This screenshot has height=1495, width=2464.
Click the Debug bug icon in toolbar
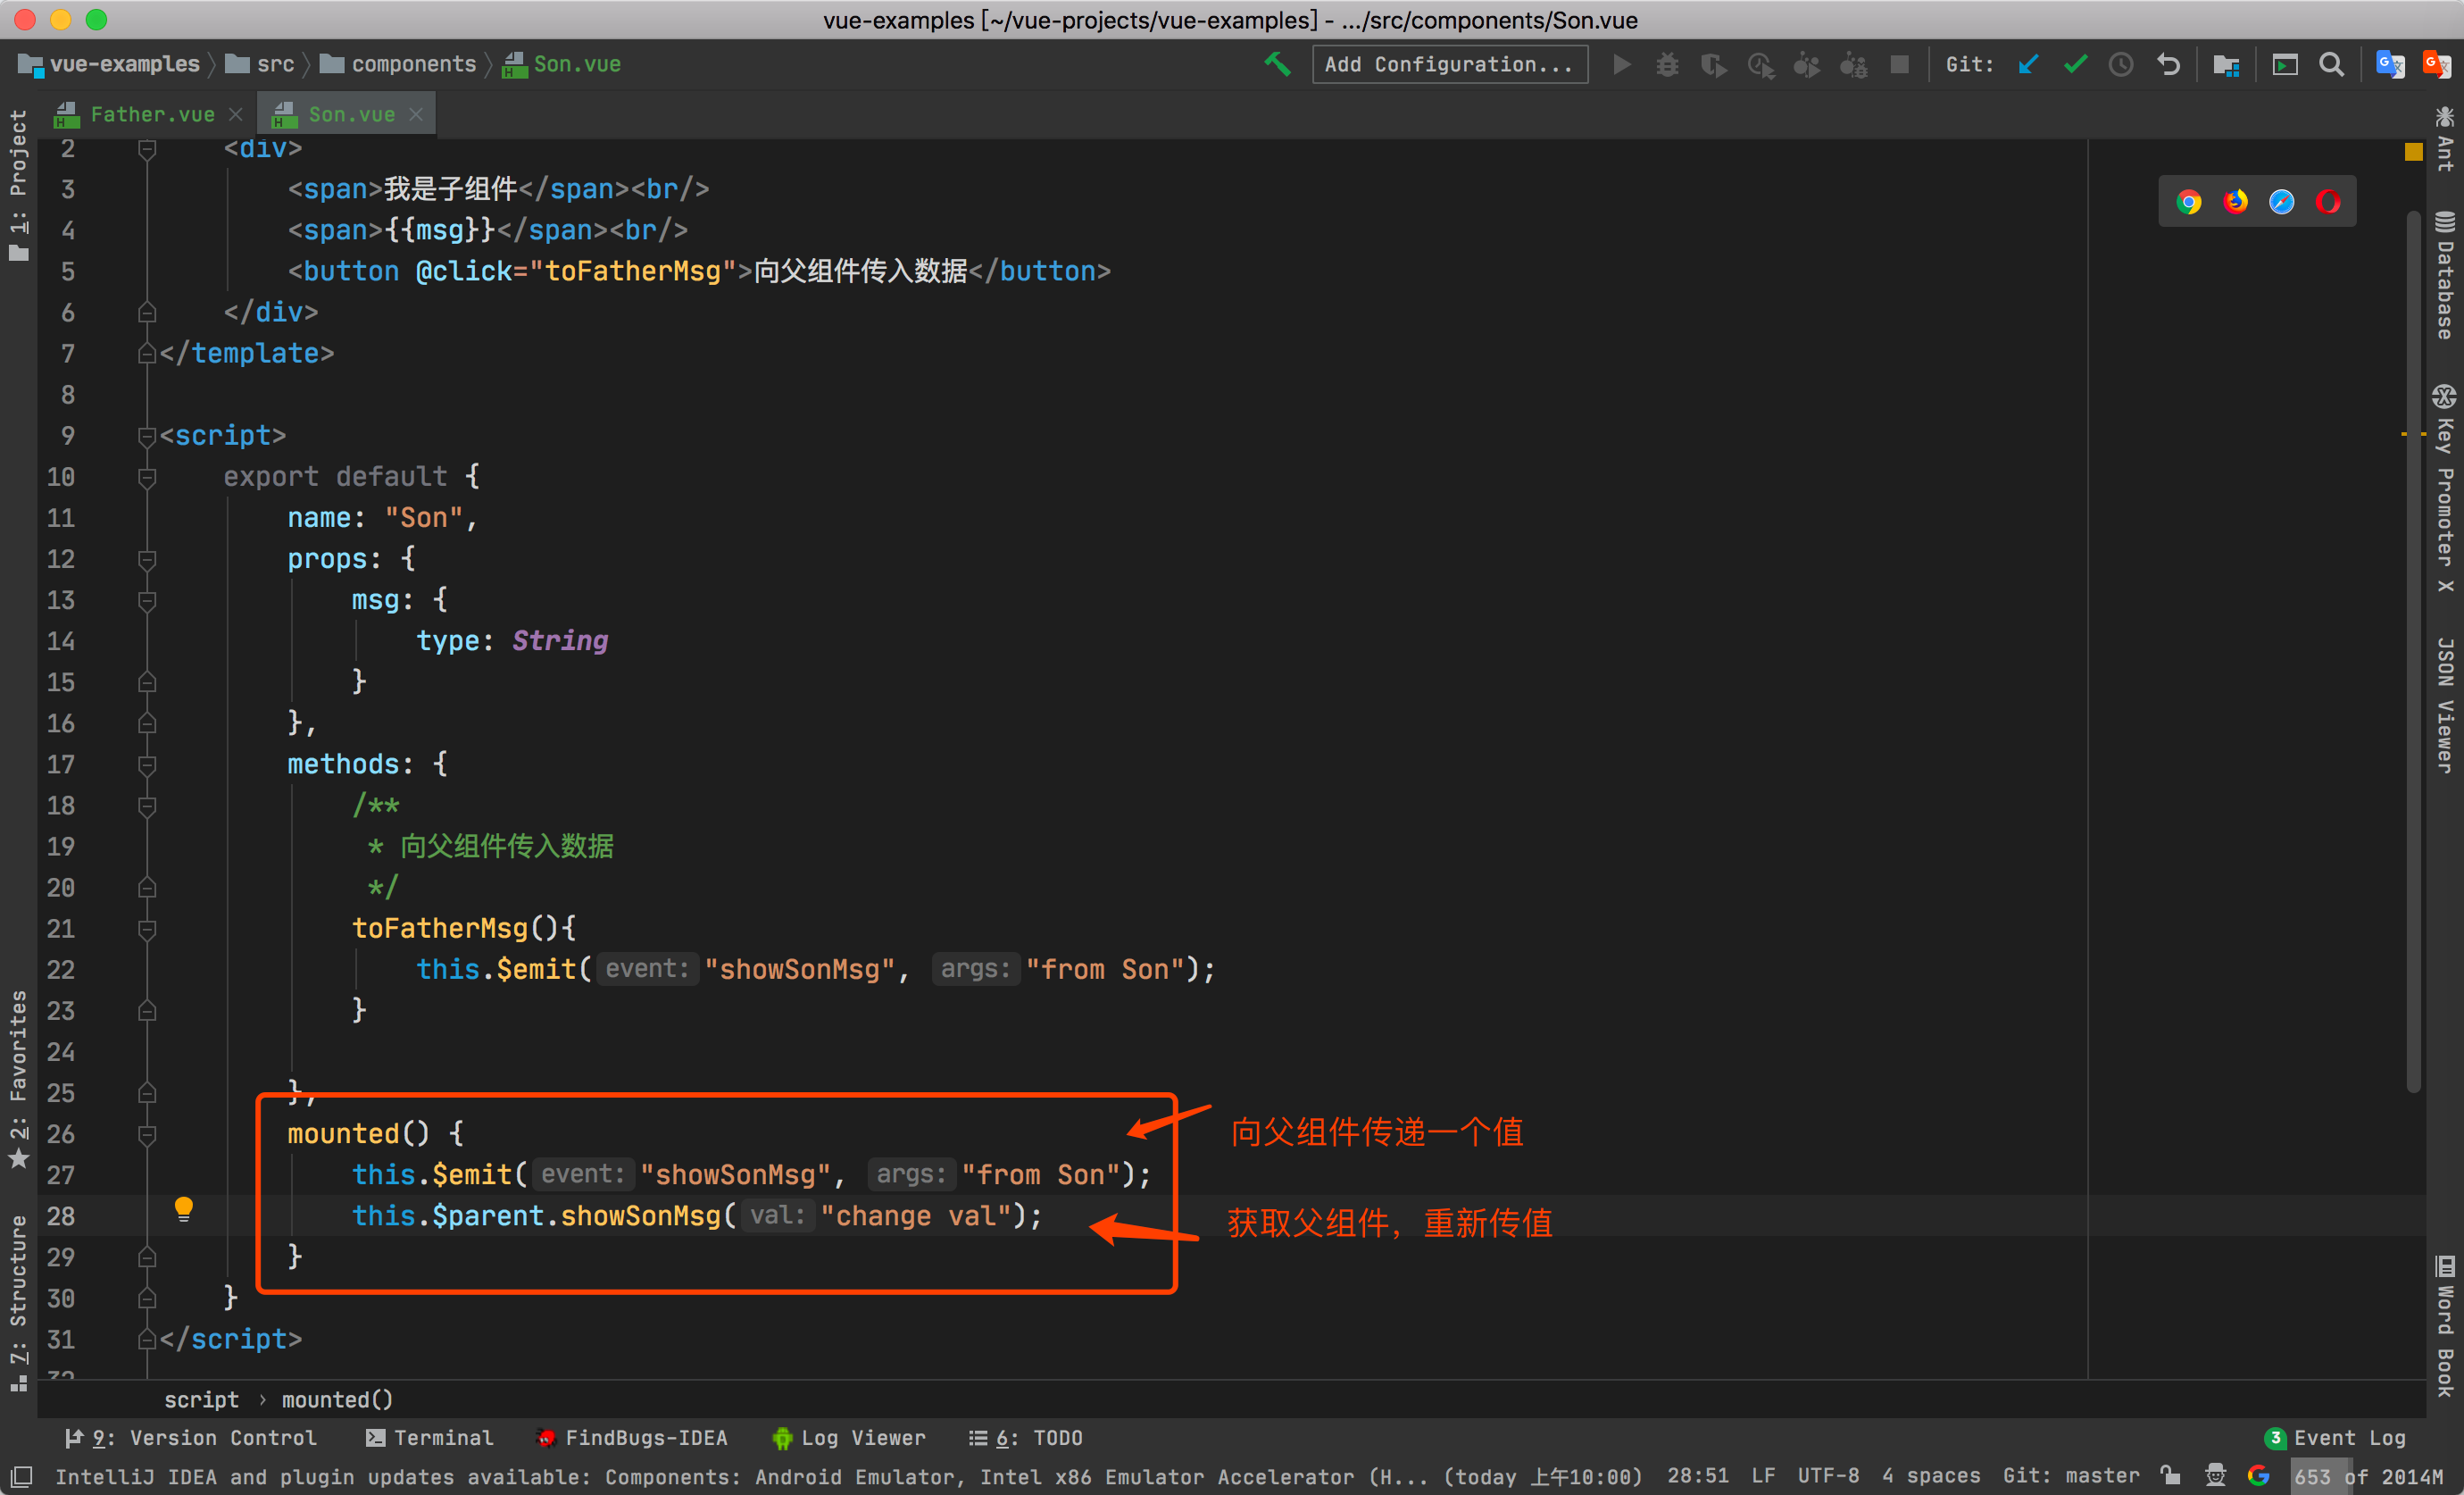1667,64
